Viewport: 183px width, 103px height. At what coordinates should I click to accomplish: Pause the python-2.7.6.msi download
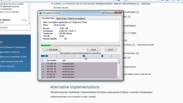pyautogui.click(x=94, y=49)
